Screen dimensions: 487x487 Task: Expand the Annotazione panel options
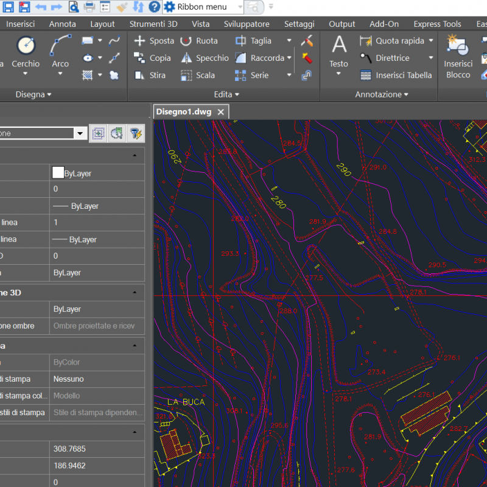[x=382, y=94]
